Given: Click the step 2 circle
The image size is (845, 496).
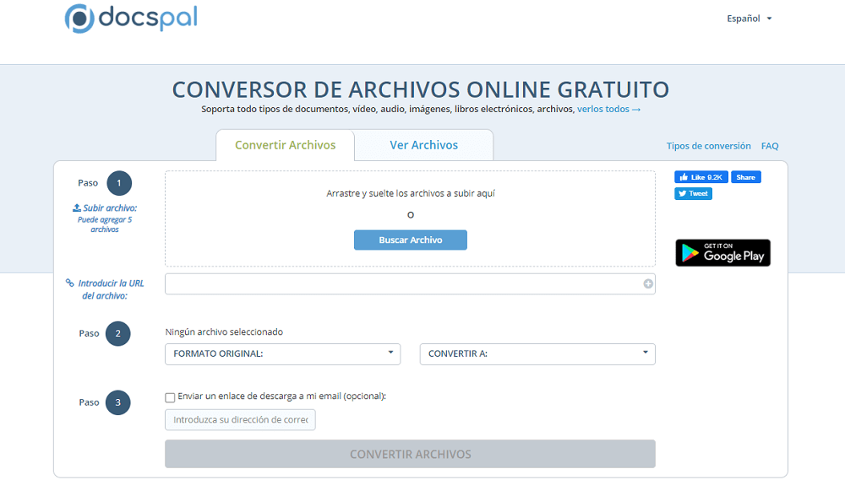Looking at the screenshot, I should coord(118,333).
